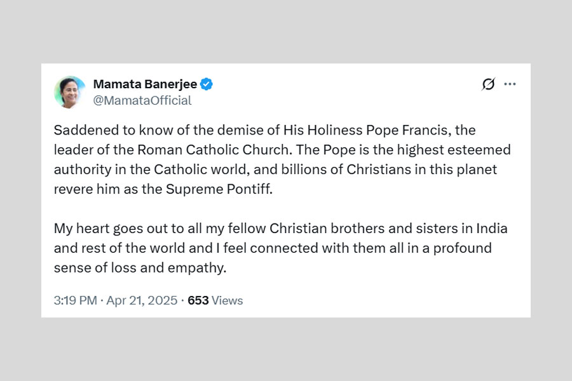Click the Apr 21, 2025 date
572x381 pixels.
pyautogui.click(x=143, y=300)
